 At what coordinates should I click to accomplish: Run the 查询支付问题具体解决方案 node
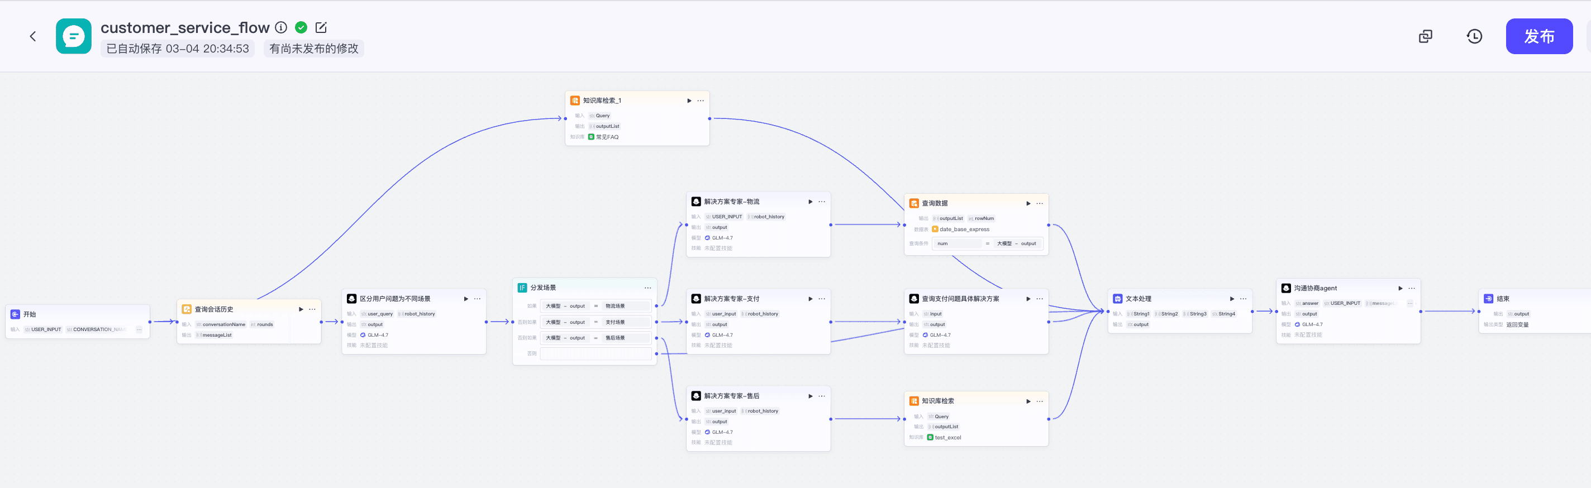[1028, 299]
